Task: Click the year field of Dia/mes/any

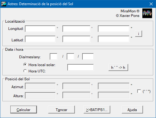Action: point(88,56)
